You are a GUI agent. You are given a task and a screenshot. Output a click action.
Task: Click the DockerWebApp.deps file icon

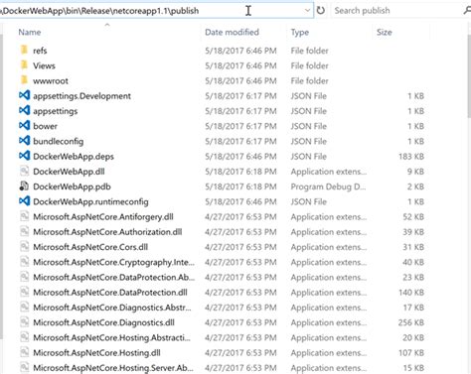coord(25,156)
